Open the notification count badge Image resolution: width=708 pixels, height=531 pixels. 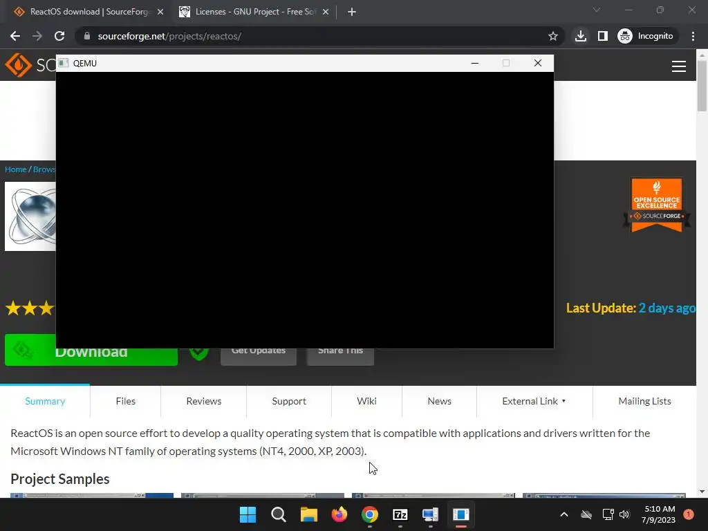click(688, 514)
